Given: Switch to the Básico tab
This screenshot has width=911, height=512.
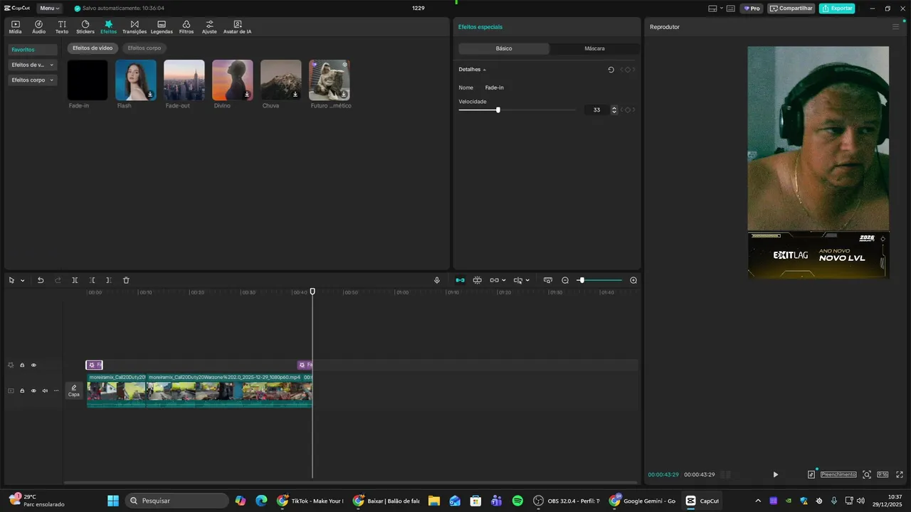Looking at the screenshot, I should (x=504, y=48).
